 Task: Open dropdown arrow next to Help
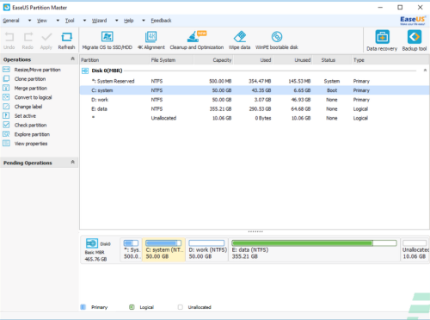tap(144, 21)
